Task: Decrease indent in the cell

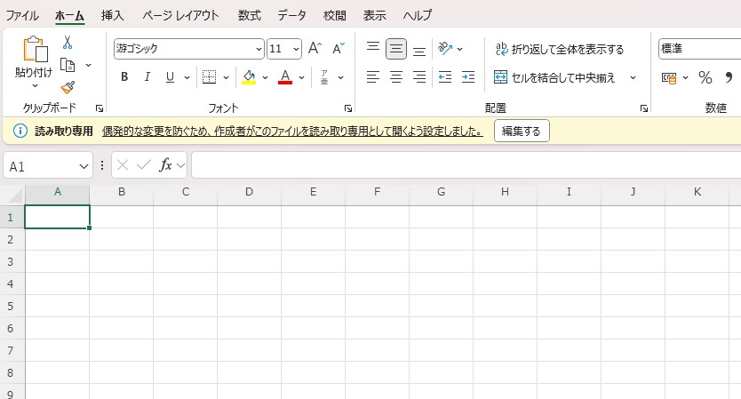Action: click(x=445, y=76)
